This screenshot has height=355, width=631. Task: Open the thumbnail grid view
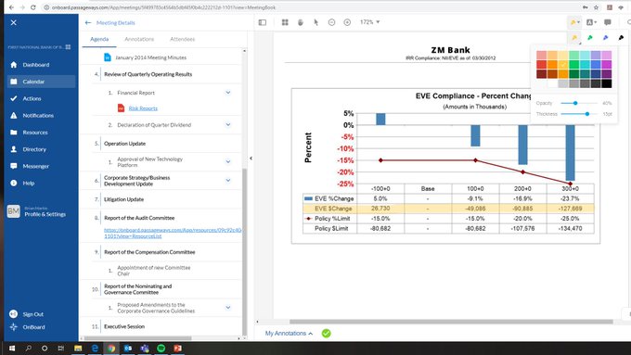pyautogui.click(x=285, y=22)
